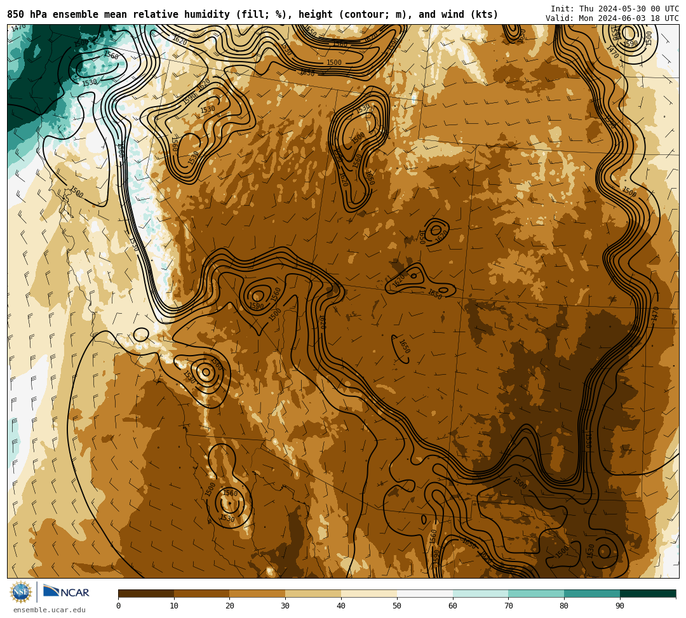Click the colorbar tick label 80
Viewport: 686px width, 618px height.
[x=564, y=606]
